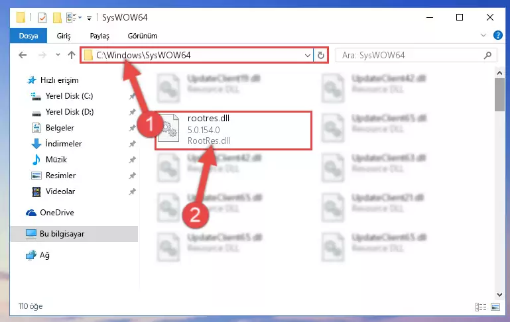Switch to the Giriş ribbon tab

coord(64,36)
